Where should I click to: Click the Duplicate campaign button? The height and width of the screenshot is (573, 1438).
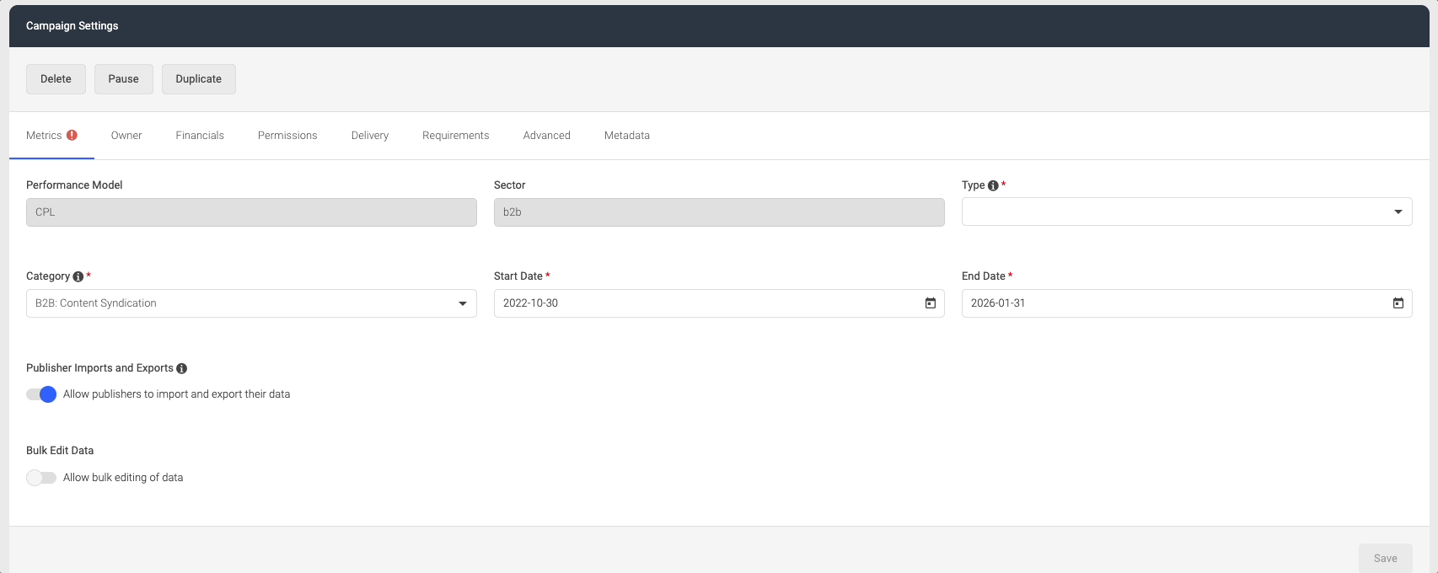tap(199, 79)
